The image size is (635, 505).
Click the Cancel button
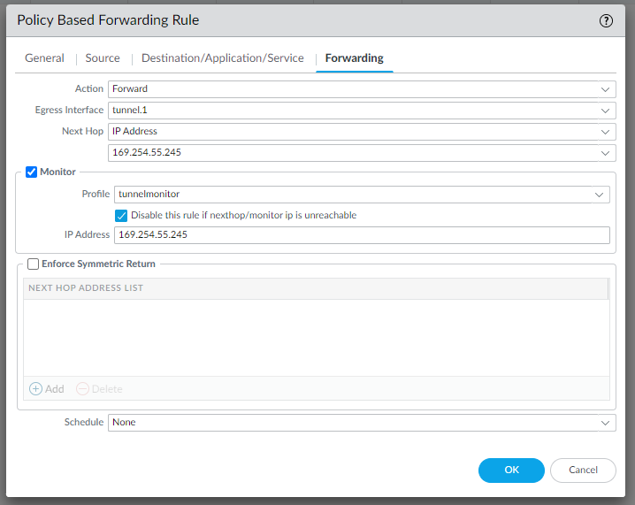coord(583,470)
